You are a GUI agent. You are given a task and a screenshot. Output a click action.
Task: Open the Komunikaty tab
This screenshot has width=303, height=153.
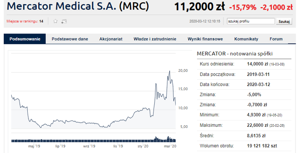pyautogui.click(x=246, y=39)
